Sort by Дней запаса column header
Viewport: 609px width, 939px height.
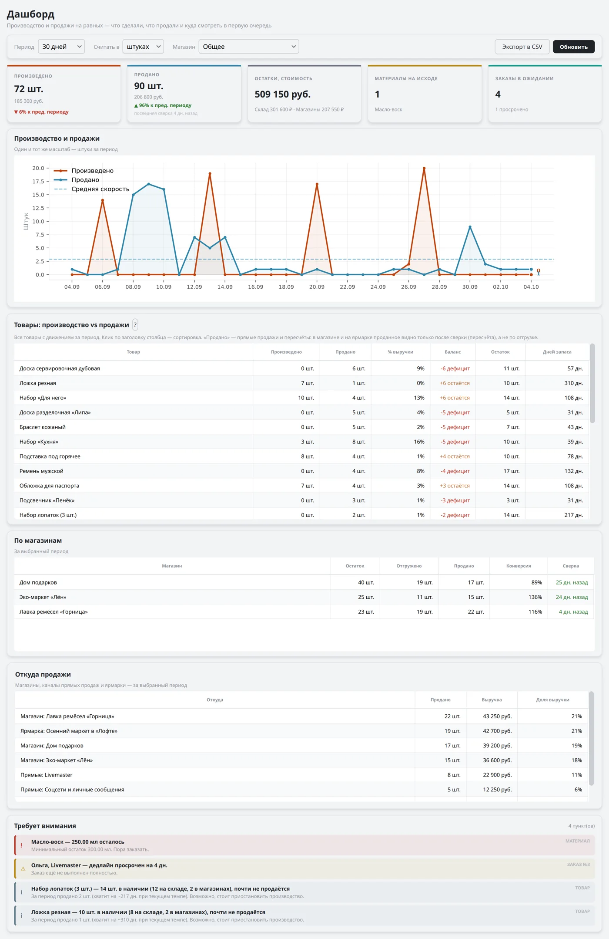click(557, 352)
